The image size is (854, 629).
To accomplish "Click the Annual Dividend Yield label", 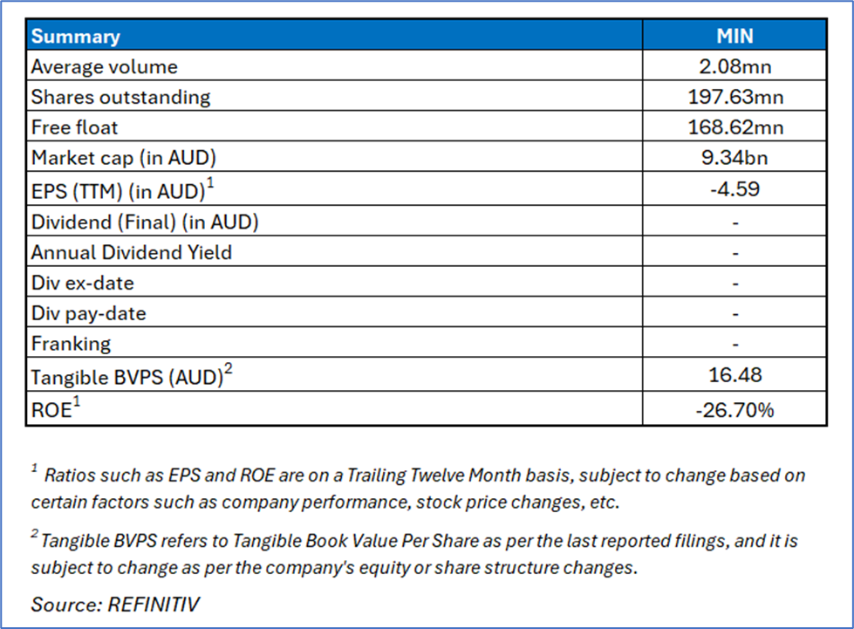I will [x=132, y=253].
